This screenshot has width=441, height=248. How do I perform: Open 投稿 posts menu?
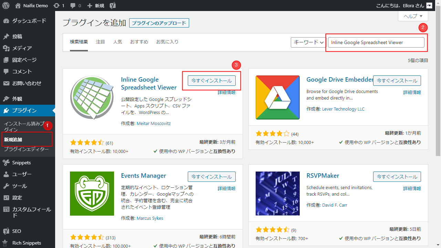pos(28,37)
